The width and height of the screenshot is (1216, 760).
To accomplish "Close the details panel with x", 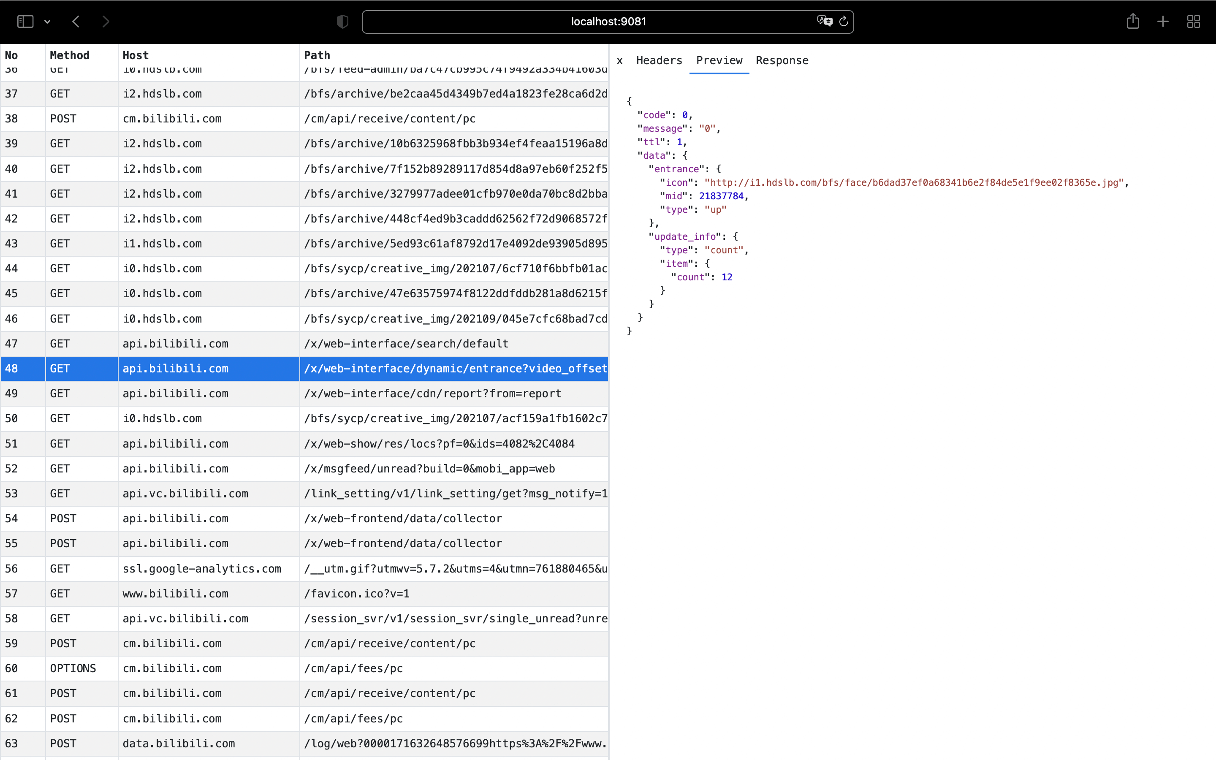I will click(x=619, y=61).
